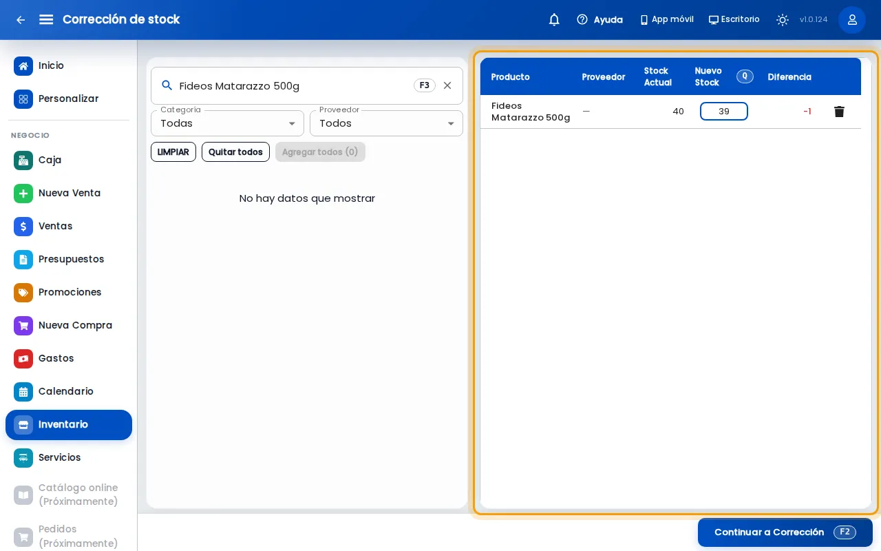This screenshot has width=881, height=551.
Task: Click the search magnifier icon
Action: click(167, 85)
